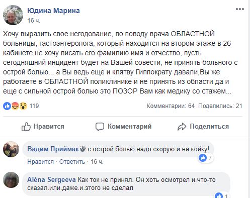The width and height of the screenshot is (250, 198).
Task: Like Вадим Приймак's comment via Нравится
Action: pos(40,162)
